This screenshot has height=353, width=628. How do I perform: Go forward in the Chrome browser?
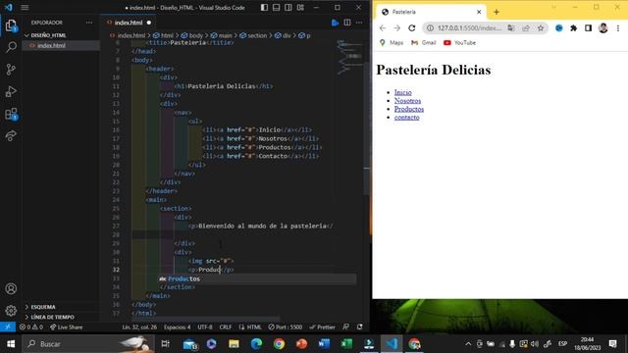tap(396, 28)
